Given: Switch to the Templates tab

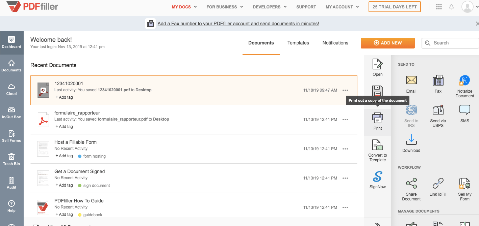Looking at the screenshot, I should tap(298, 43).
